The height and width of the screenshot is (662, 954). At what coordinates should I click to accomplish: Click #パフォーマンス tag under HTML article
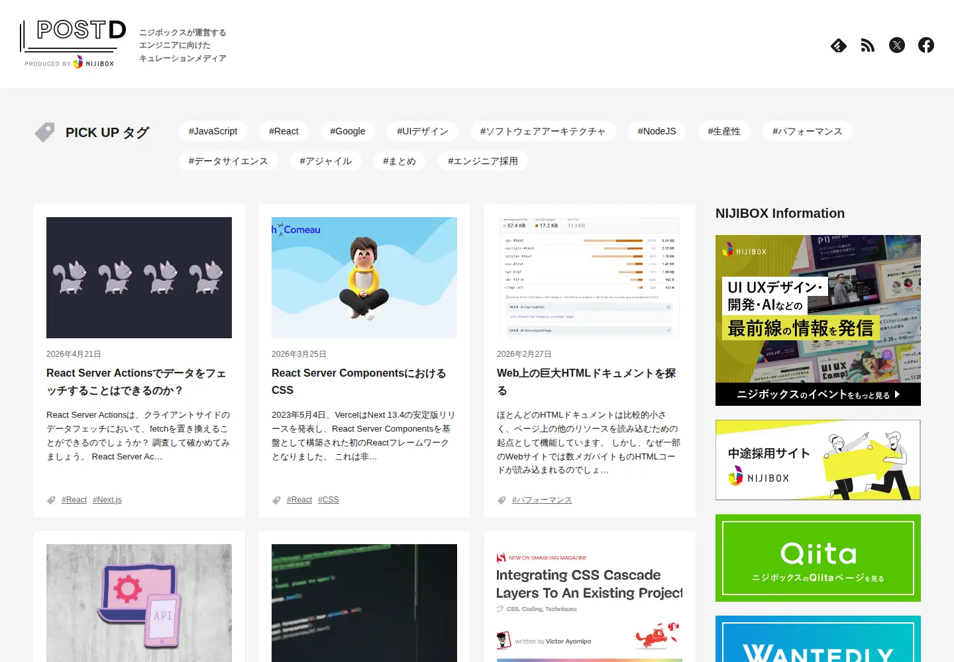[542, 500]
